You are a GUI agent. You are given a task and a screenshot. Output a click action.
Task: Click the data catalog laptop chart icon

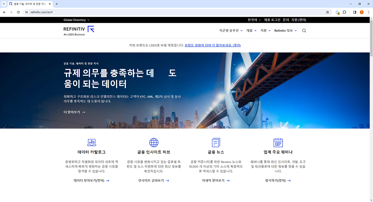coord(92,143)
